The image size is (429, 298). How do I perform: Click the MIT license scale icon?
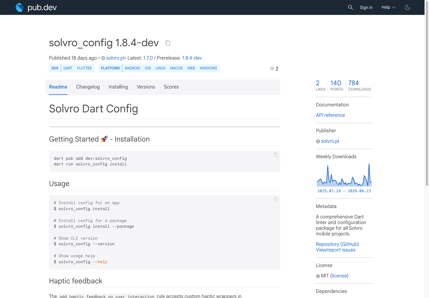point(318,276)
